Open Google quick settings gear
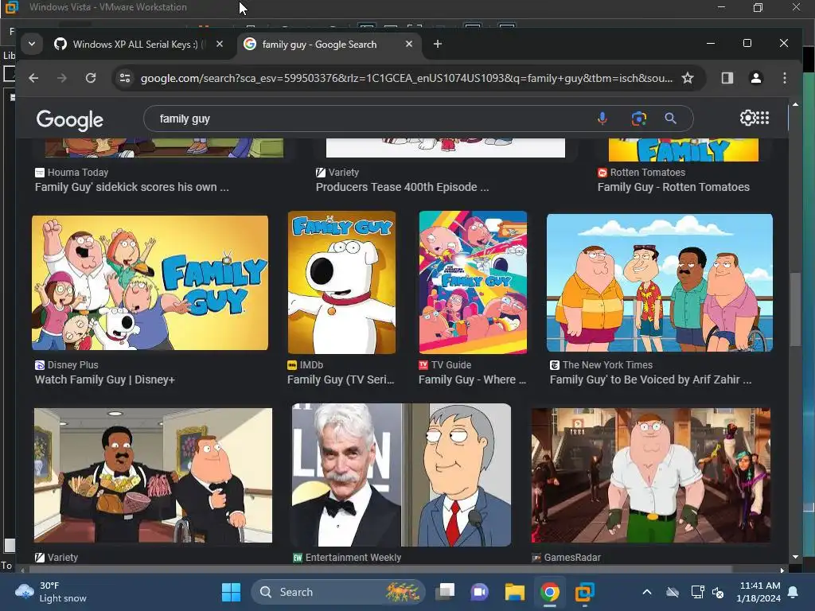Viewport: 815px width, 611px height. [747, 118]
